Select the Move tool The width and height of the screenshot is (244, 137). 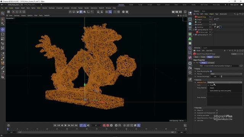pyautogui.click(x=3, y=30)
